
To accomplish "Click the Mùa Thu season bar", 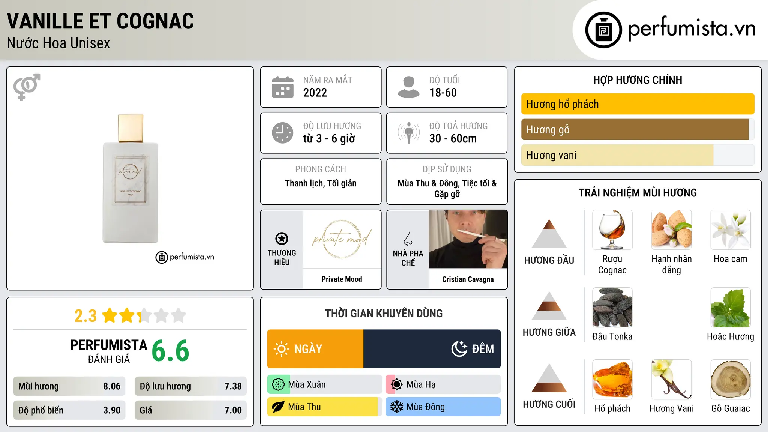I will tap(324, 407).
